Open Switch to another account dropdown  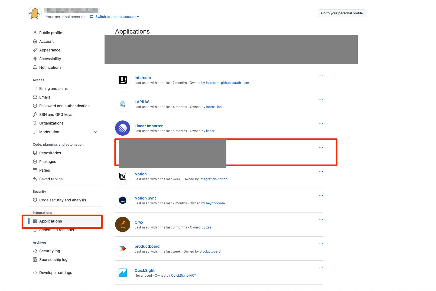point(114,17)
